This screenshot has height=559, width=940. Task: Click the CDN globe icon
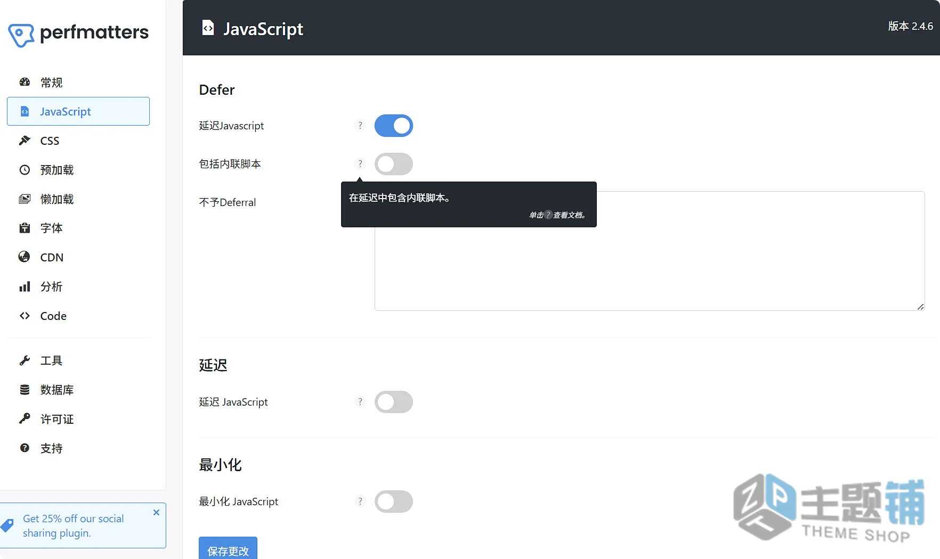25,257
